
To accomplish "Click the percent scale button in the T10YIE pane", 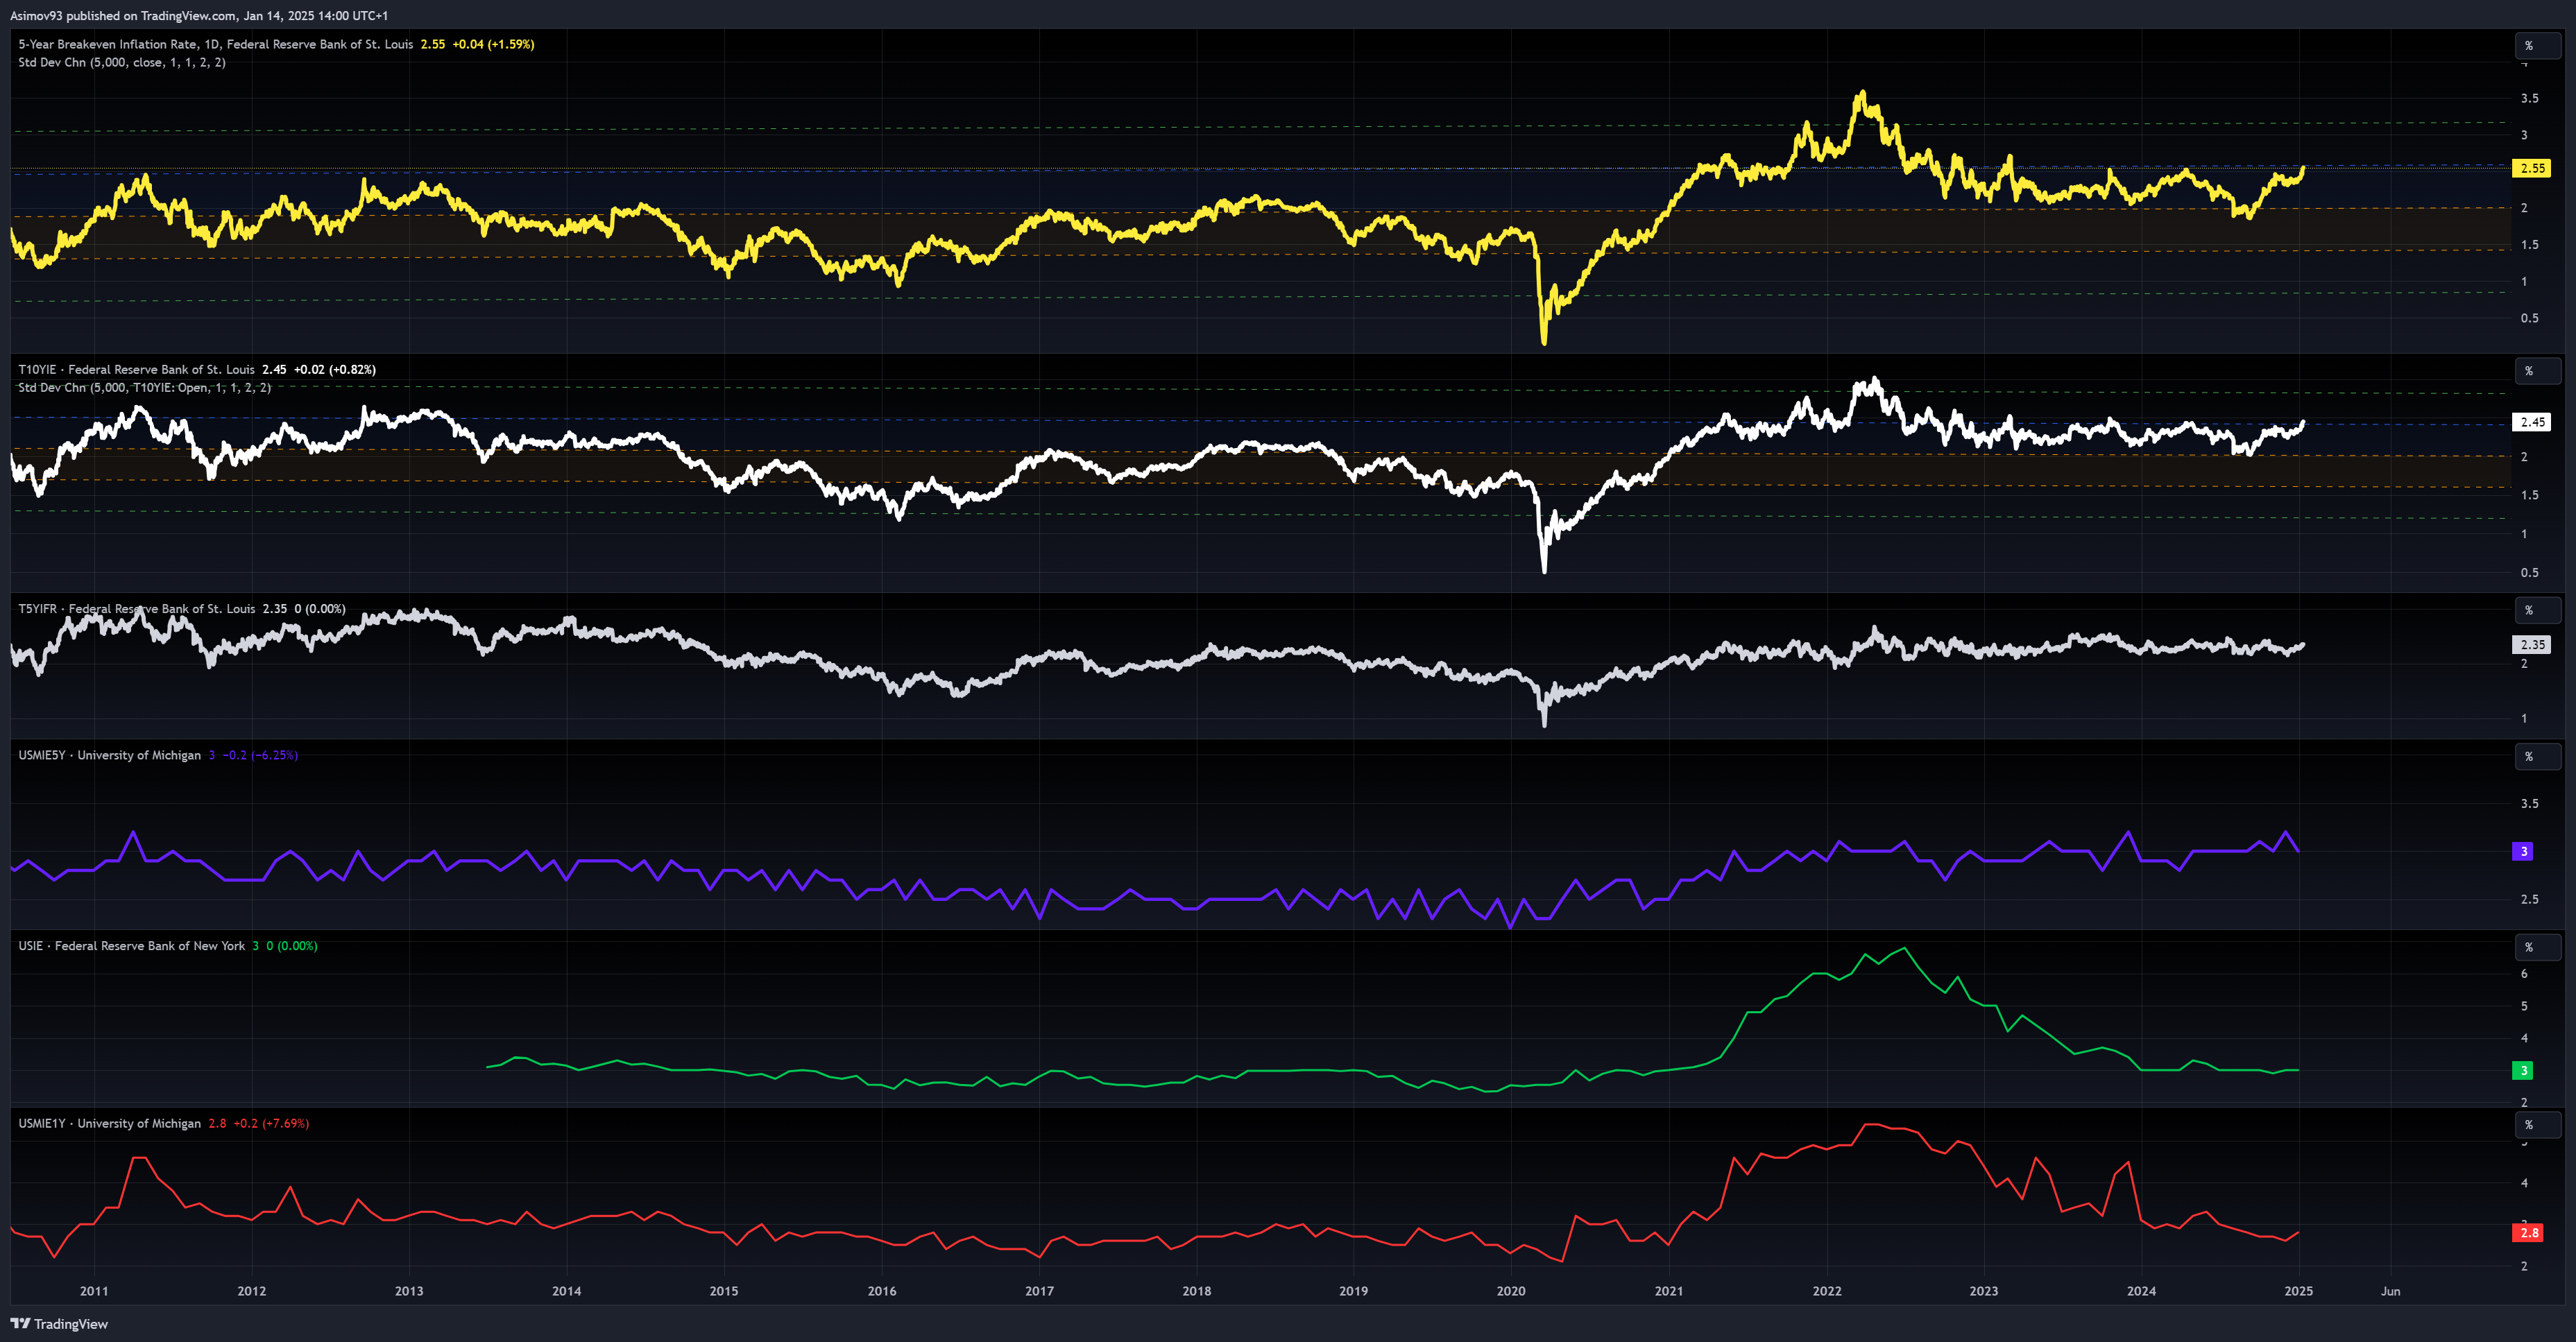I will pyautogui.click(x=2537, y=371).
